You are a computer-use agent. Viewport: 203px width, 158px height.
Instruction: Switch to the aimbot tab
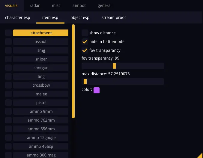coord(79,5)
